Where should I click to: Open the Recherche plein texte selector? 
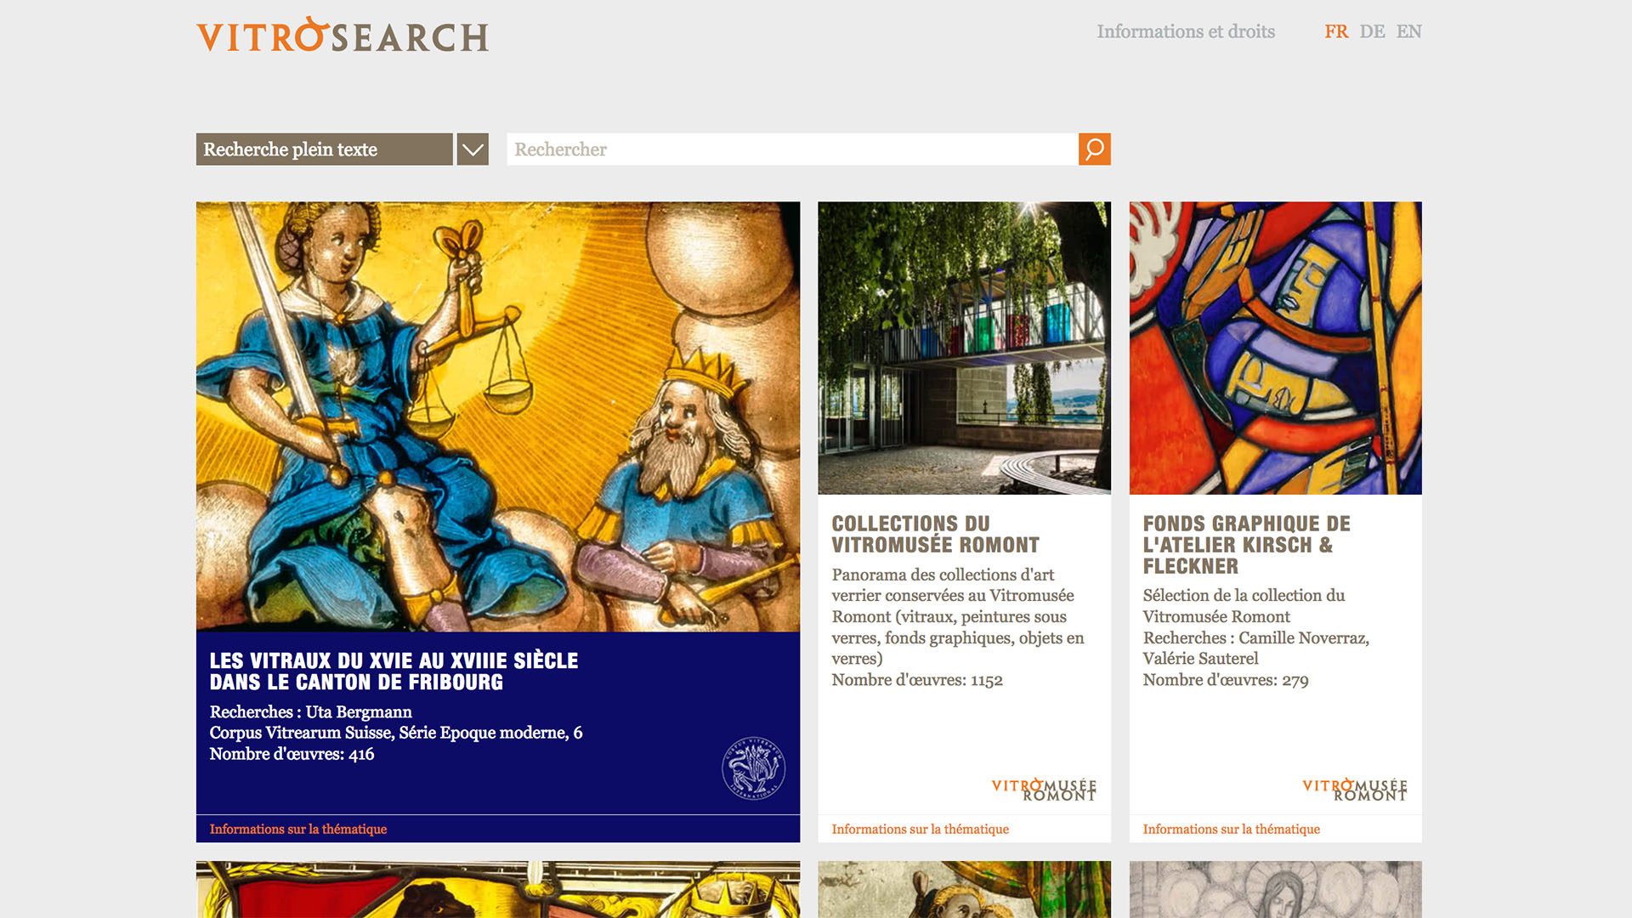(x=324, y=150)
